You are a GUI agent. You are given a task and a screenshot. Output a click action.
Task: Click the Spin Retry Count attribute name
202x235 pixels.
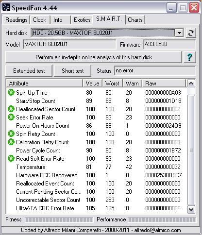pyautogui.click(x=35, y=134)
